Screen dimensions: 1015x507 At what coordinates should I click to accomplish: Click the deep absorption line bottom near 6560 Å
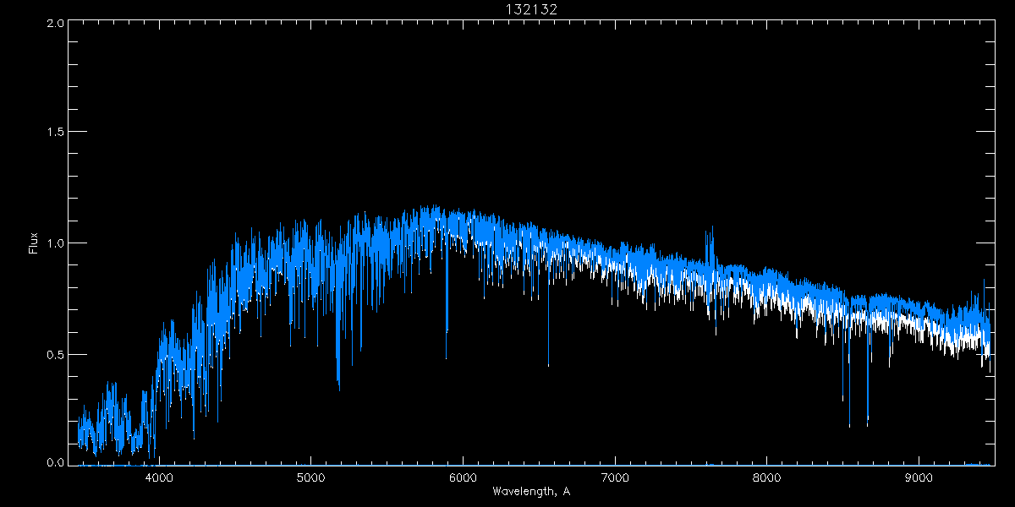(548, 365)
